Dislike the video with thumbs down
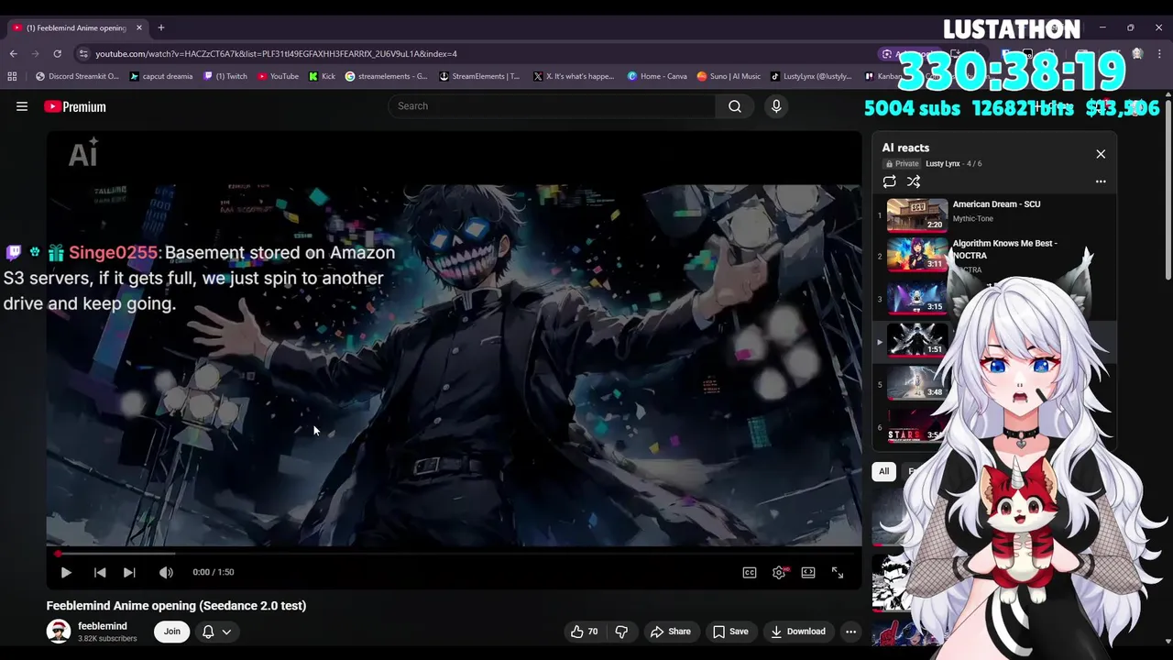 click(621, 631)
